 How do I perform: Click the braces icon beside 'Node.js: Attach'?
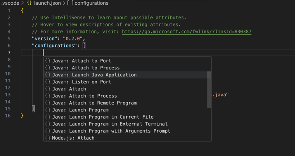(48, 138)
